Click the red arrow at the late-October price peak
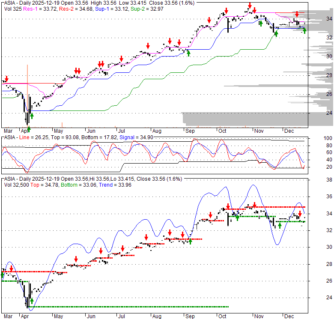This screenshot has height=319, width=334. (x=249, y=6)
